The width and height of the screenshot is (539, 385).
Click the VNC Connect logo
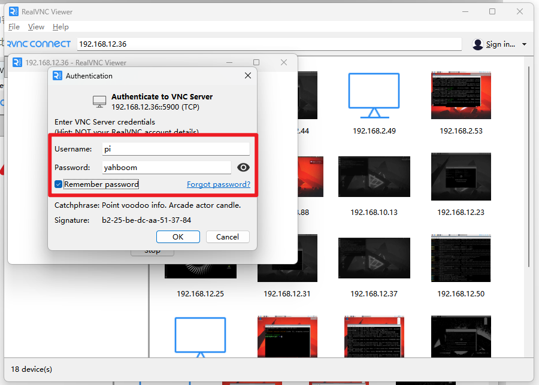[40, 44]
